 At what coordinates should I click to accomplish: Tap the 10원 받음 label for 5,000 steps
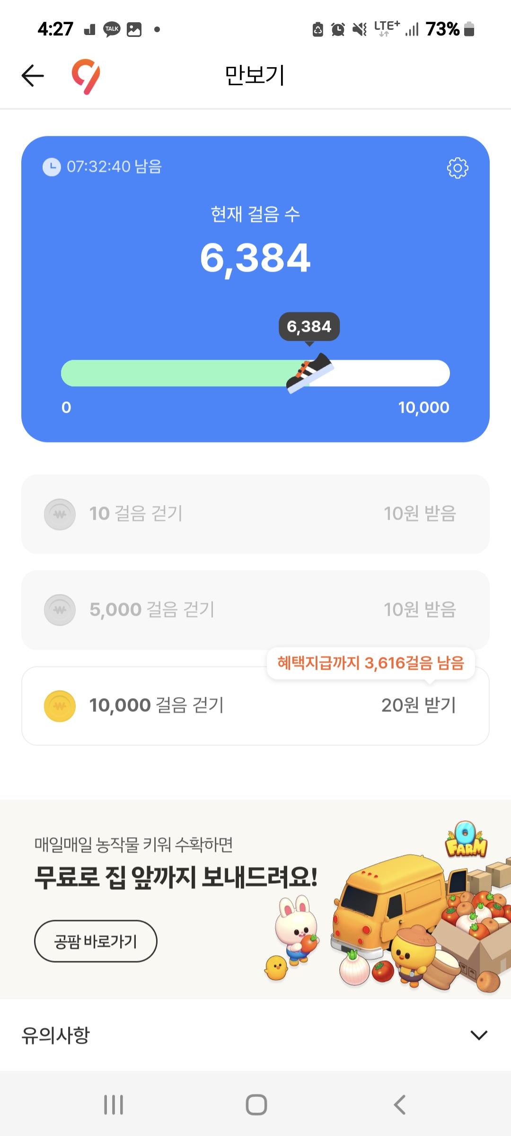420,610
